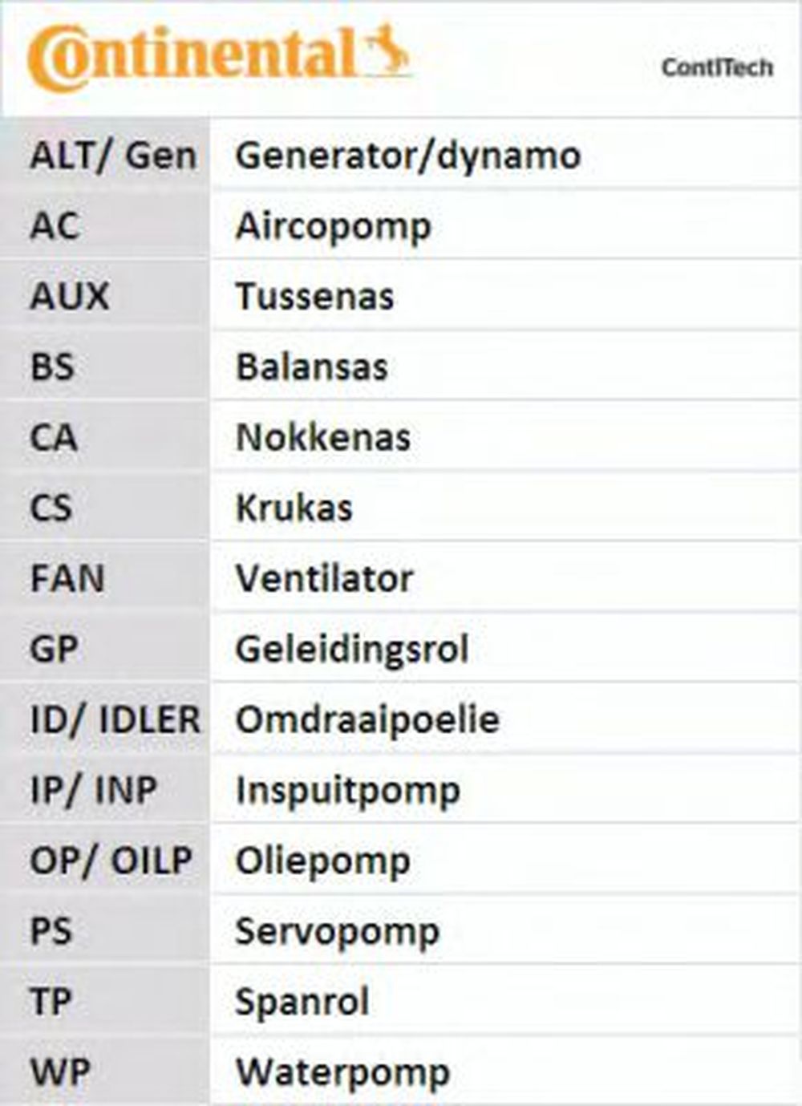The image size is (802, 1106).
Task: Select the Generator/dynamo description cell
Action: [408, 156]
